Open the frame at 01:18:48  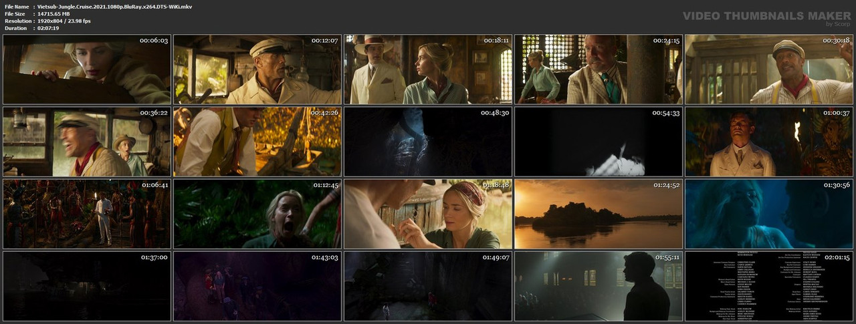coord(428,214)
